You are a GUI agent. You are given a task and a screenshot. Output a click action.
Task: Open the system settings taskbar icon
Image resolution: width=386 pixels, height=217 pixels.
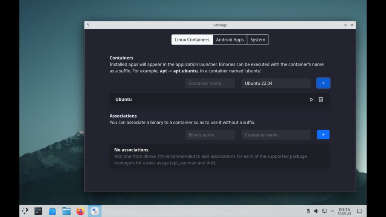[38, 211]
